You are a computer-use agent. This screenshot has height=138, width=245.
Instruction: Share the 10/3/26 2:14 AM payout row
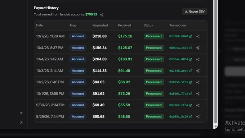coord(198,71)
